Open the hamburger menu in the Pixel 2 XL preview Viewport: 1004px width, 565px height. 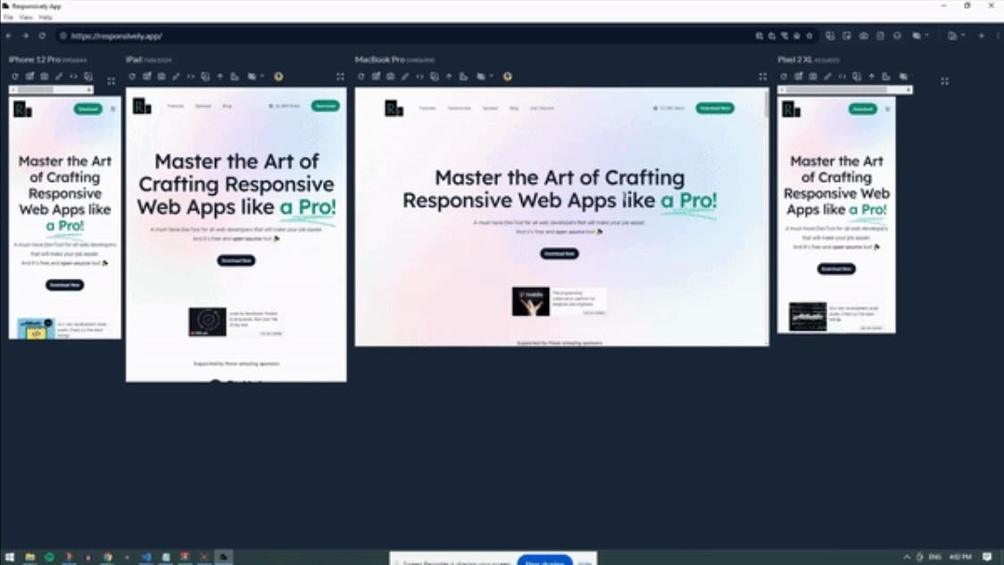click(x=887, y=109)
